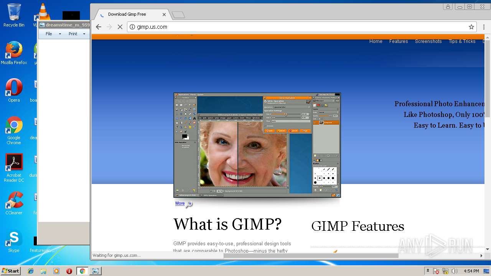Screen dimensions: 491x276
Task: Click the page scroll-up arrow
Action: 488,37
